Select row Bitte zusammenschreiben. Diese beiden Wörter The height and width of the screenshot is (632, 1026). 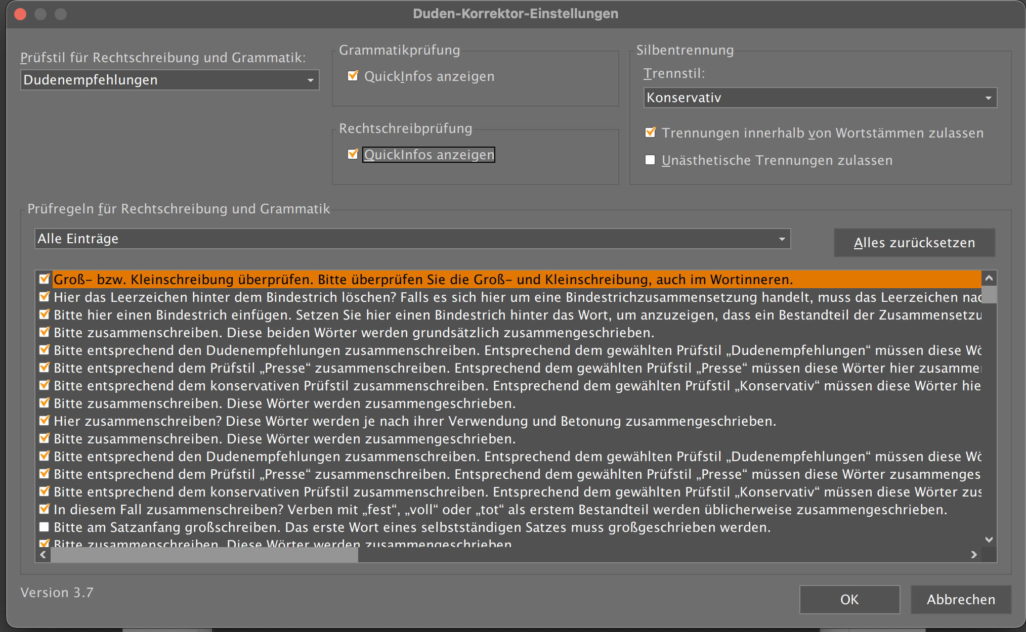click(x=517, y=332)
